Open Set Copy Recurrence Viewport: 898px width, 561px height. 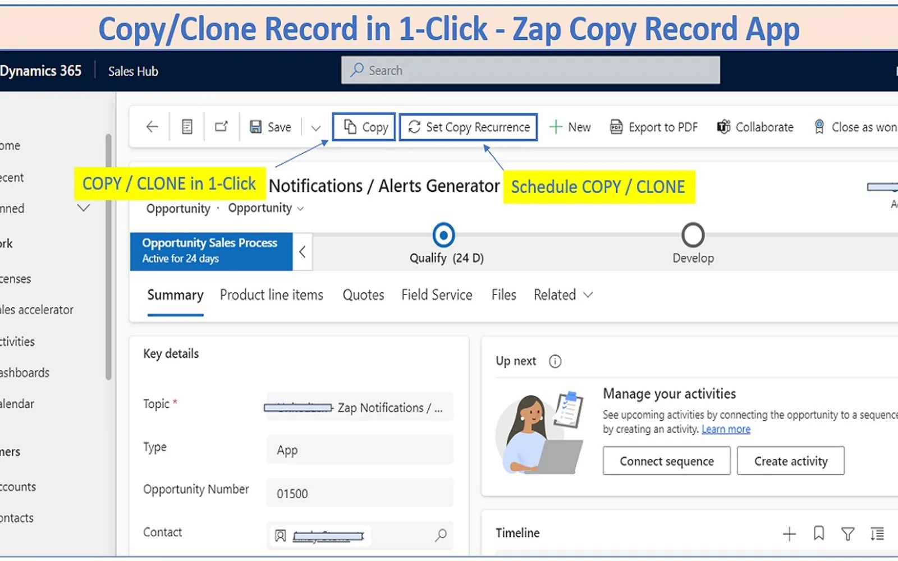tap(468, 127)
